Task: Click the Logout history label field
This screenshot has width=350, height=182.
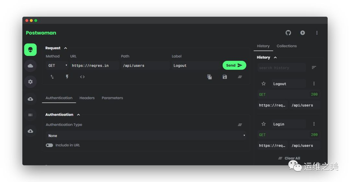Action: point(288,84)
